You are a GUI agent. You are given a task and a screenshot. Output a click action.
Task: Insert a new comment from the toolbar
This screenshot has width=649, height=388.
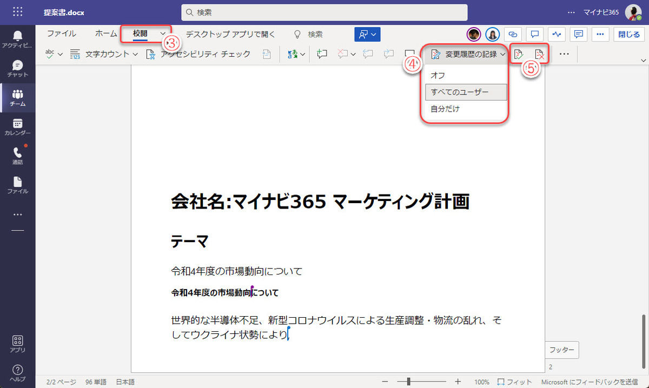(322, 54)
